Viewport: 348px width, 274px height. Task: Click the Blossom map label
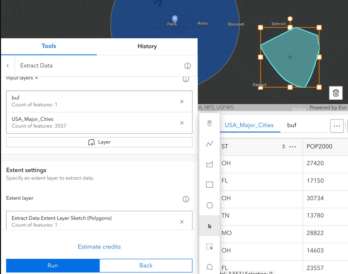coord(236,24)
